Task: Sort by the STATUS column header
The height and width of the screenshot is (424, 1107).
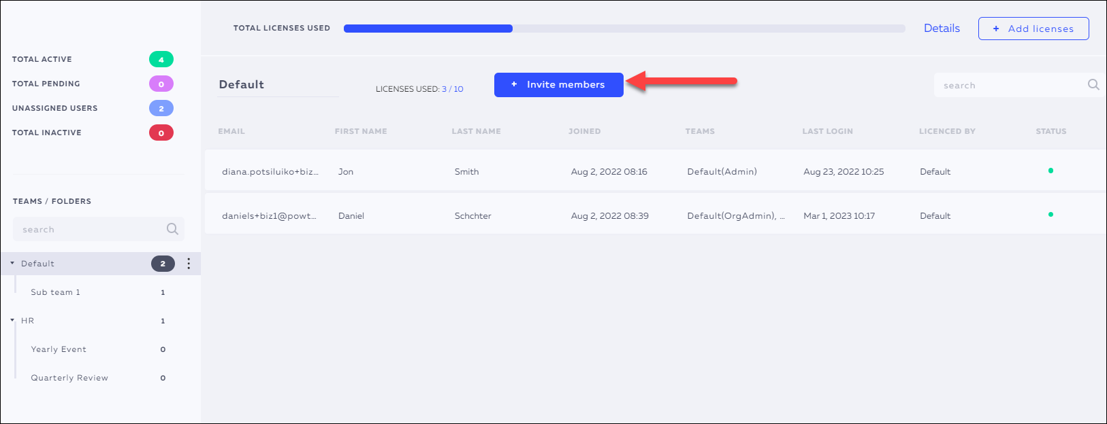Action: click(1051, 131)
